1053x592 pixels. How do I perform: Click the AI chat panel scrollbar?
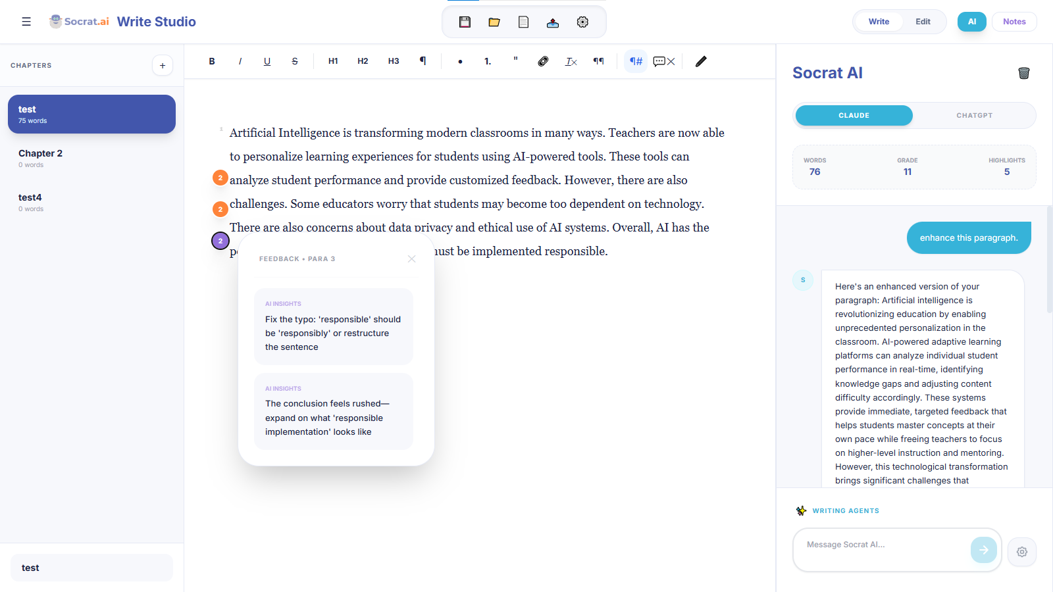tap(1049, 260)
